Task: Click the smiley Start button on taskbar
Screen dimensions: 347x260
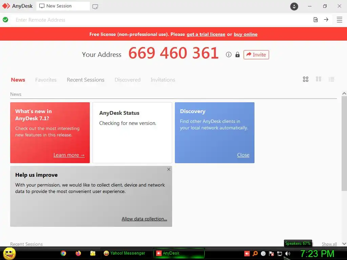Action: pyautogui.click(x=9, y=253)
